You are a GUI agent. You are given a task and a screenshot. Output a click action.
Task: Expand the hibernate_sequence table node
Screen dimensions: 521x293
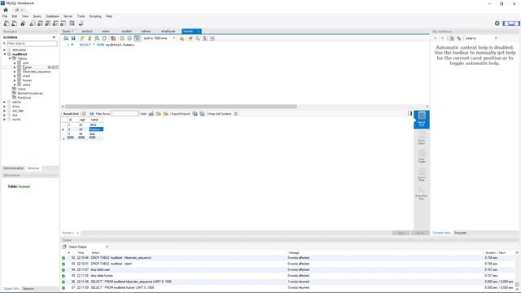point(15,72)
